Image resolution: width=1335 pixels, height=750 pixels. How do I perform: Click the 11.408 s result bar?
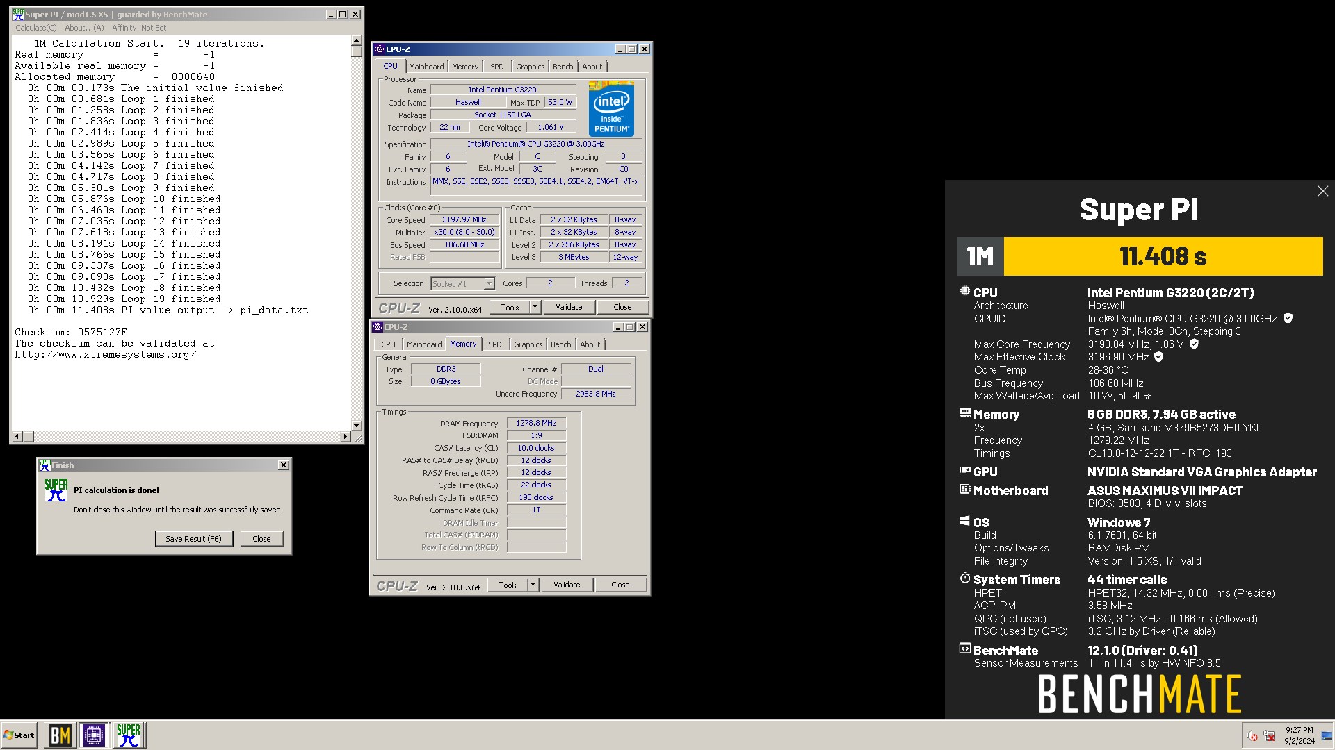(1163, 256)
